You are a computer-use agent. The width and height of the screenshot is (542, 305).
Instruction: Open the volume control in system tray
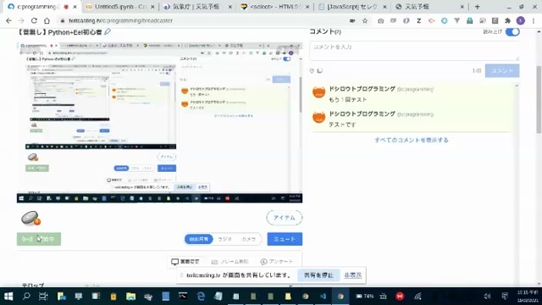click(488, 297)
